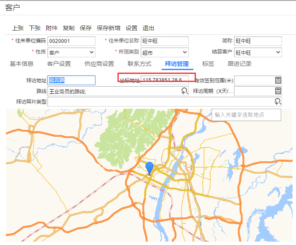Expand the 性质 dropdown
This screenshot has width=296, height=245.
pyautogui.click(x=92, y=53)
